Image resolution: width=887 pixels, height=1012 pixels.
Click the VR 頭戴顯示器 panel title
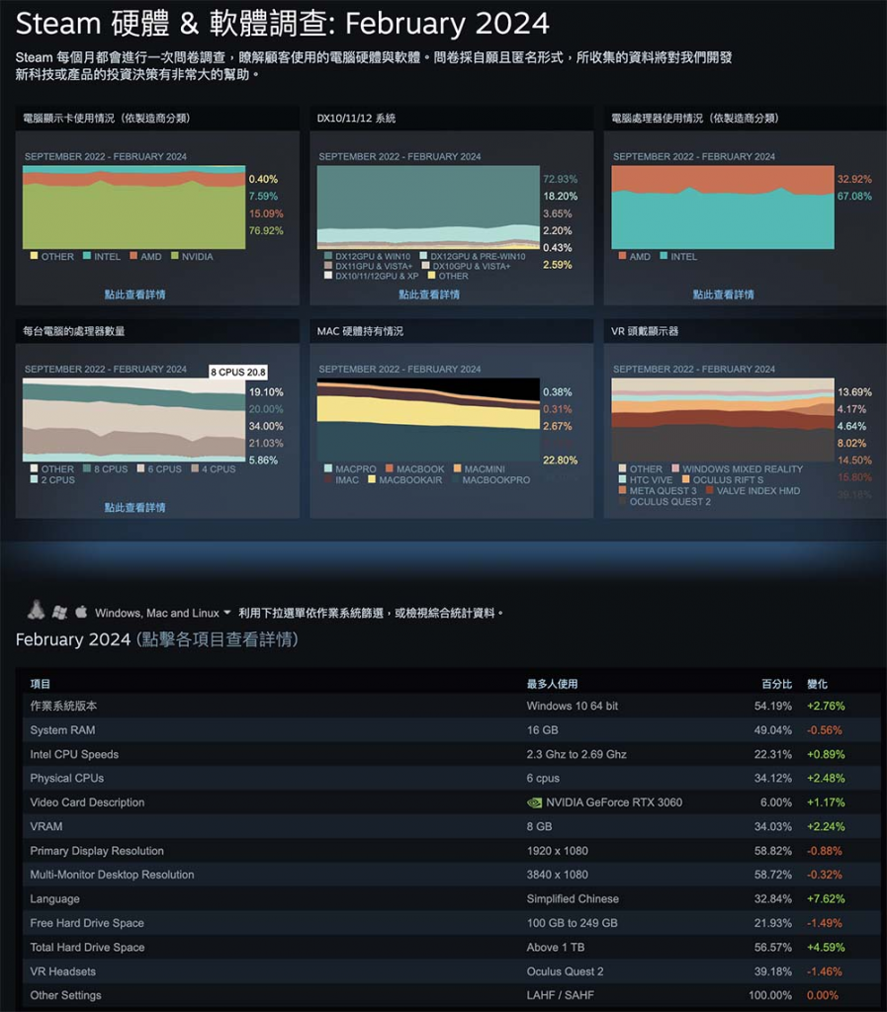pos(645,331)
